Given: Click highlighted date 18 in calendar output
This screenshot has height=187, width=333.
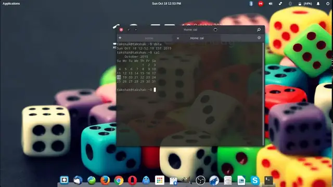Looking at the screenshot, I should click(x=119, y=77).
